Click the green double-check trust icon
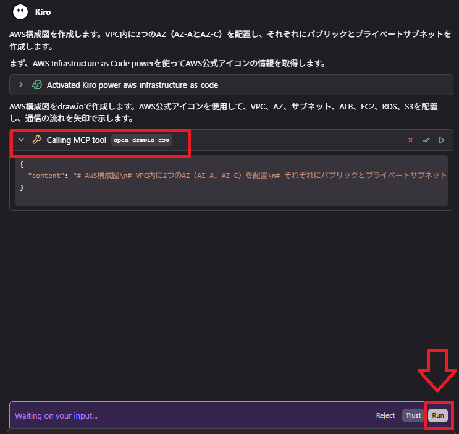The height and width of the screenshot is (434, 459). pyautogui.click(x=426, y=140)
